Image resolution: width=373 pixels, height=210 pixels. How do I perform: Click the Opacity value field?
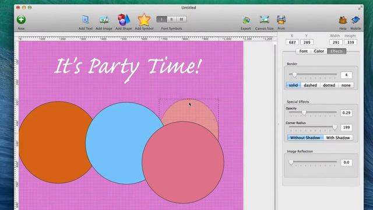pos(346,113)
